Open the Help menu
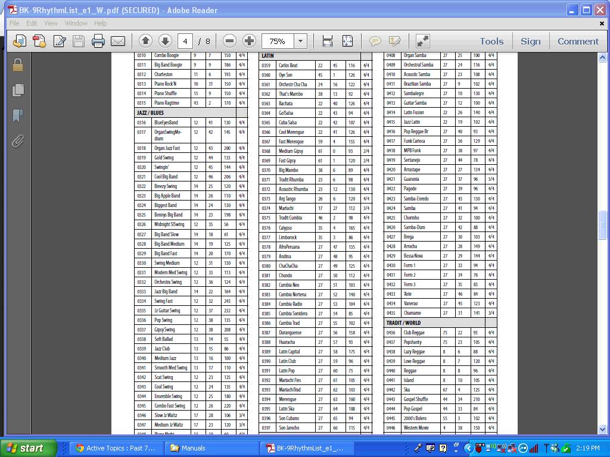This screenshot has height=457, width=610. 100,23
